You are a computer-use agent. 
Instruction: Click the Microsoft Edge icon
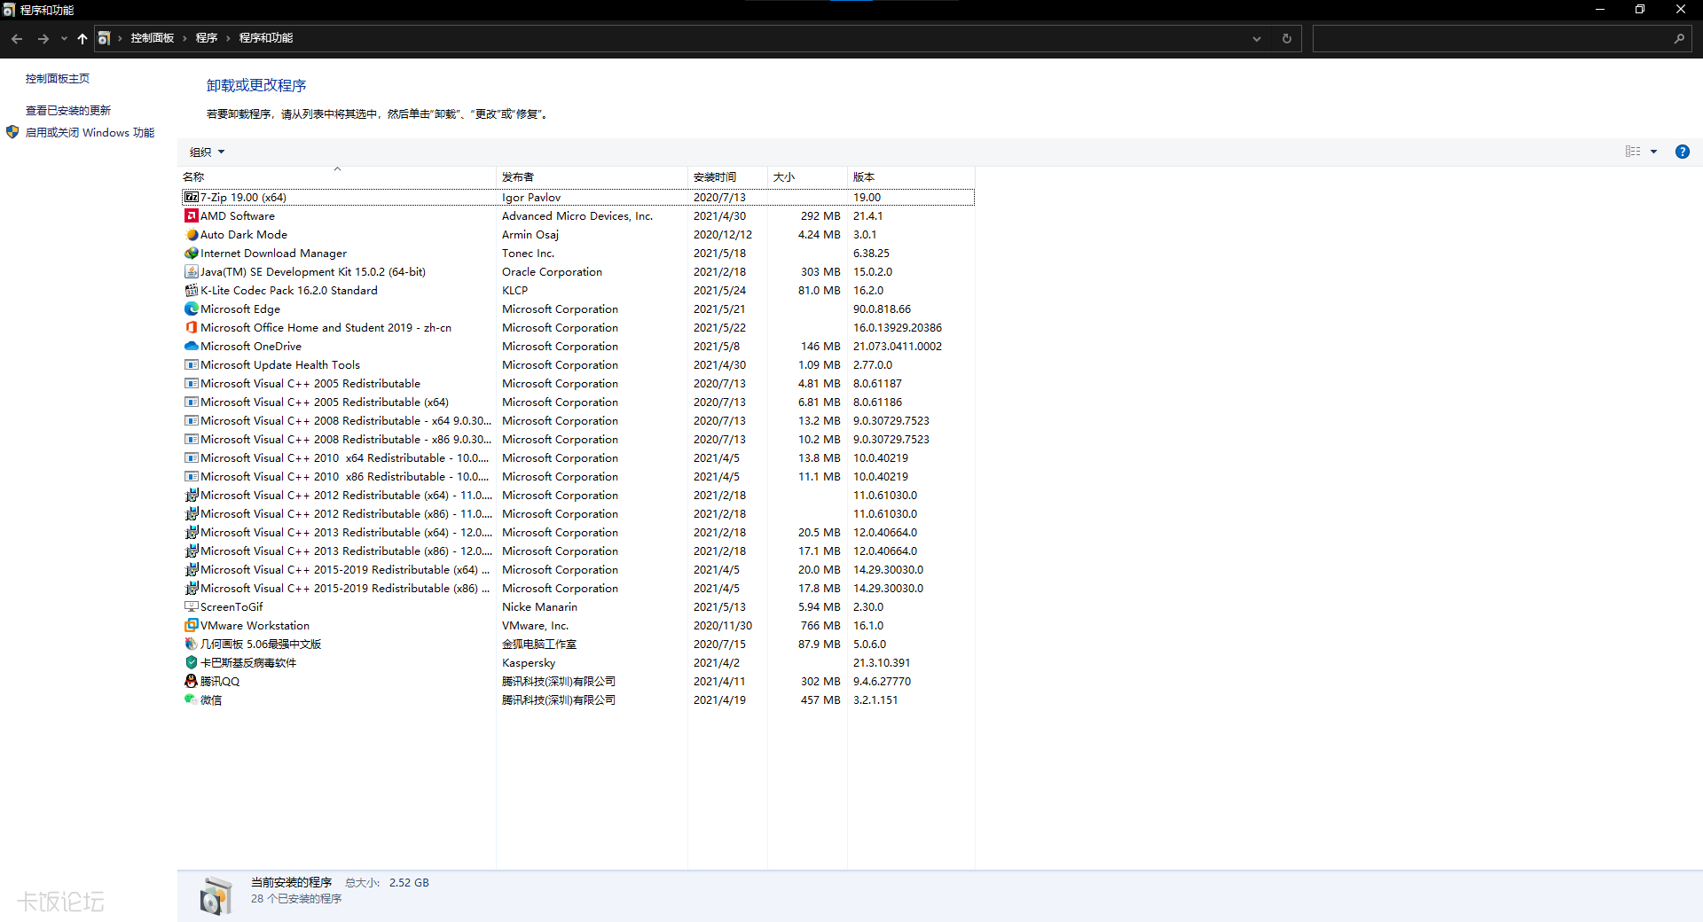pos(191,309)
